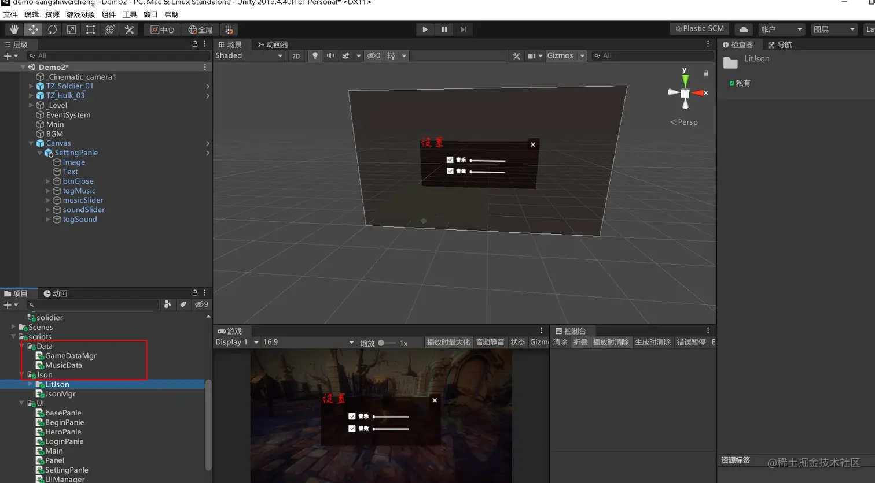Expand TZ_Soldier_01 in hierarchy
Image resolution: width=875 pixels, height=483 pixels.
31,86
